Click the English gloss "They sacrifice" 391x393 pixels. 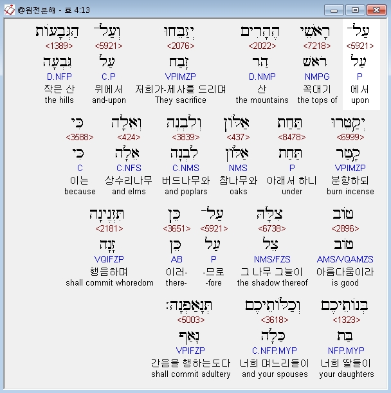[181, 100]
